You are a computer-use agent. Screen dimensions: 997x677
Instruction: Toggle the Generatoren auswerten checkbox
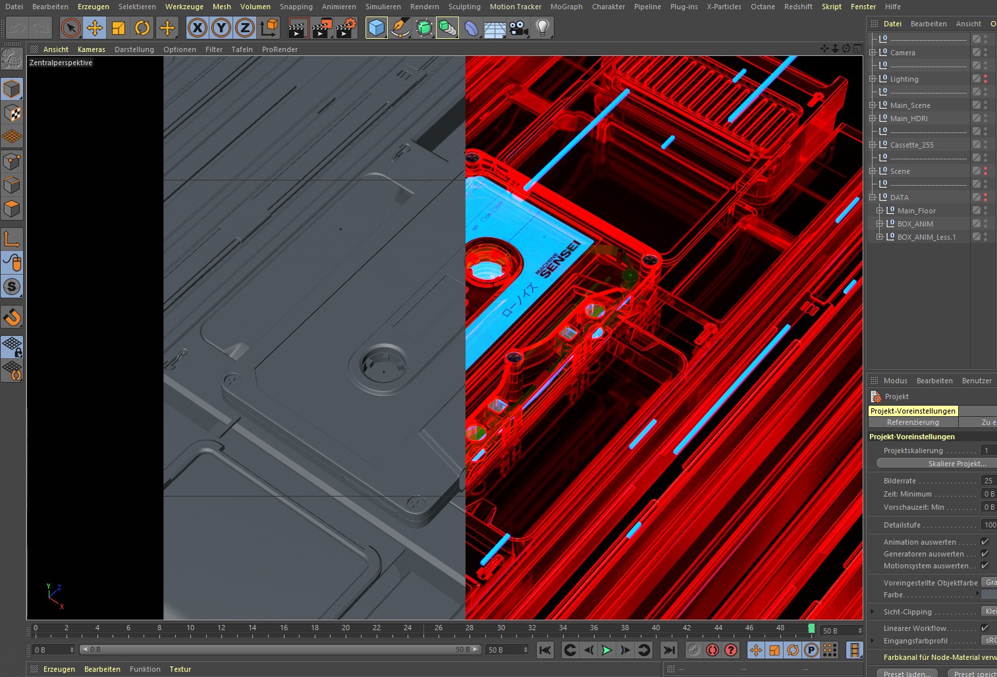984,554
